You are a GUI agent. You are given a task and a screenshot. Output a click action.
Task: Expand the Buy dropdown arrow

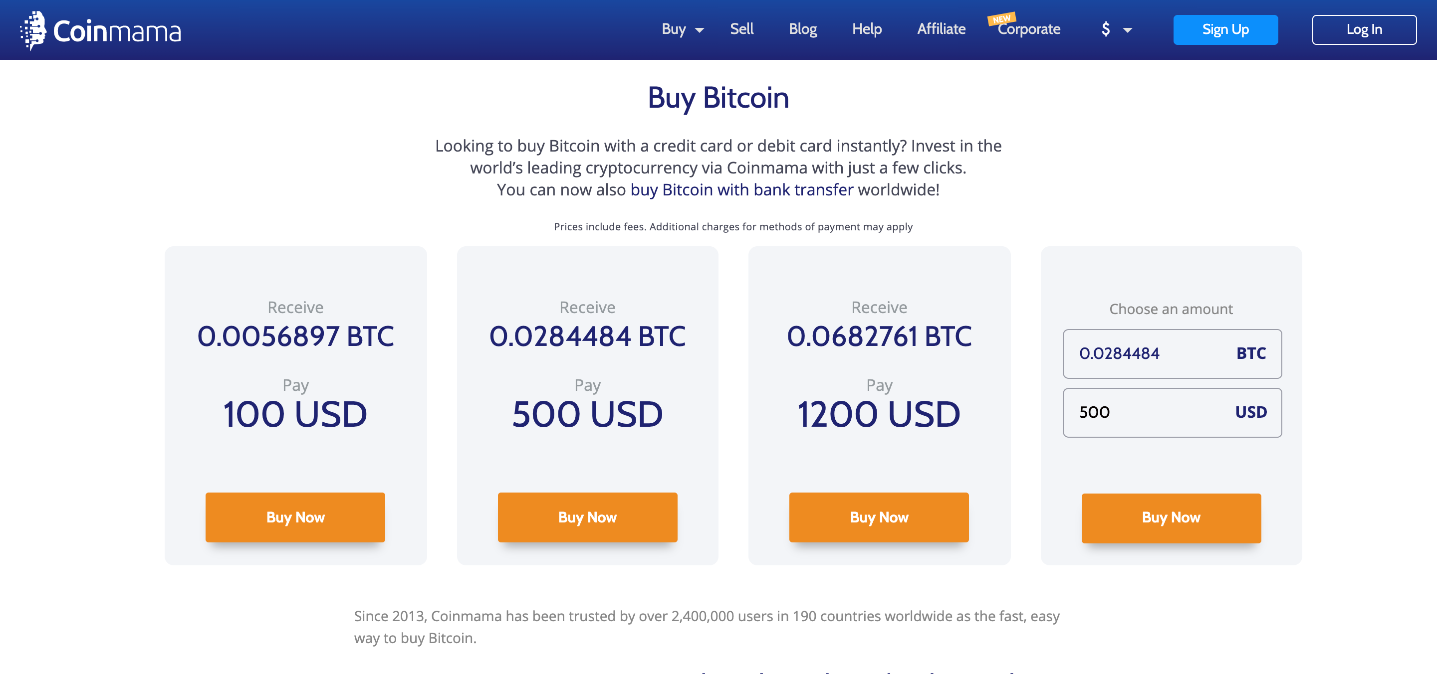[x=699, y=30]
